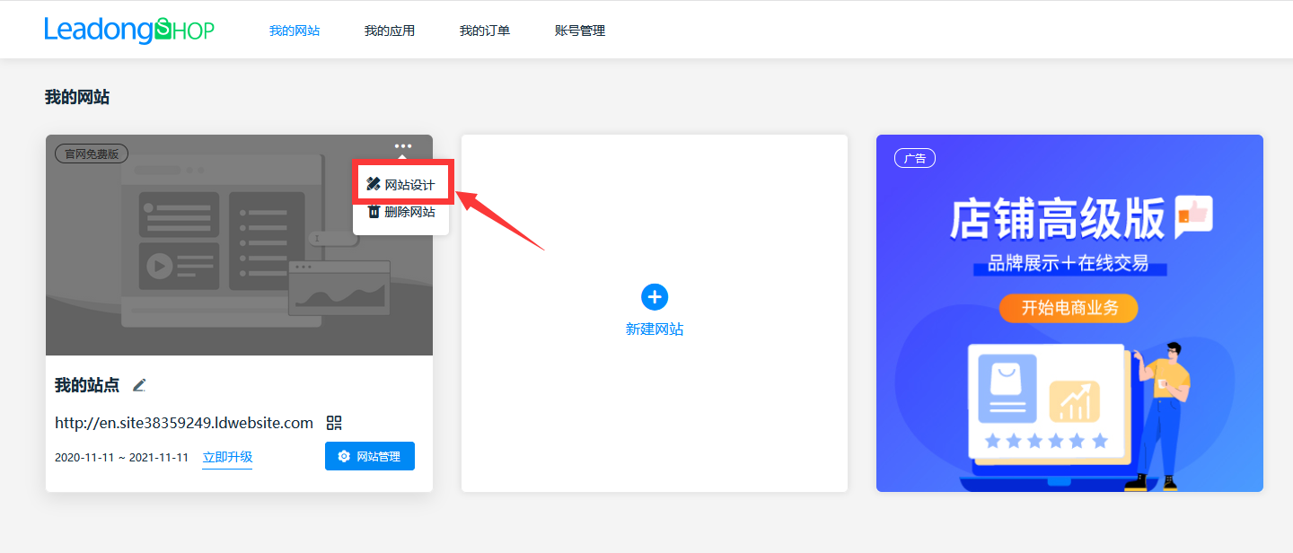Click the LeadongSHOP logo
This screenshot has height=553, width=1293.
point(129,31)
